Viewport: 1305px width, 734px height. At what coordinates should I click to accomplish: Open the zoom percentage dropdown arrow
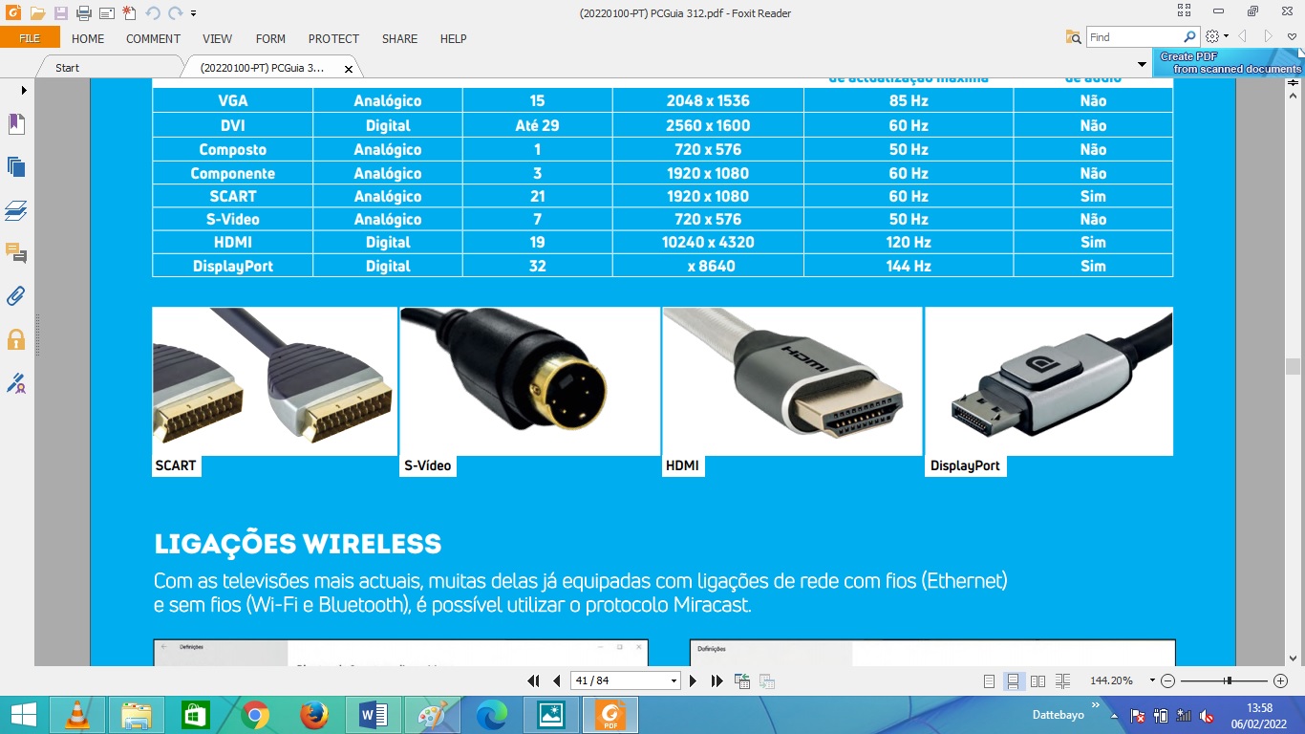tap(1152, 680)
